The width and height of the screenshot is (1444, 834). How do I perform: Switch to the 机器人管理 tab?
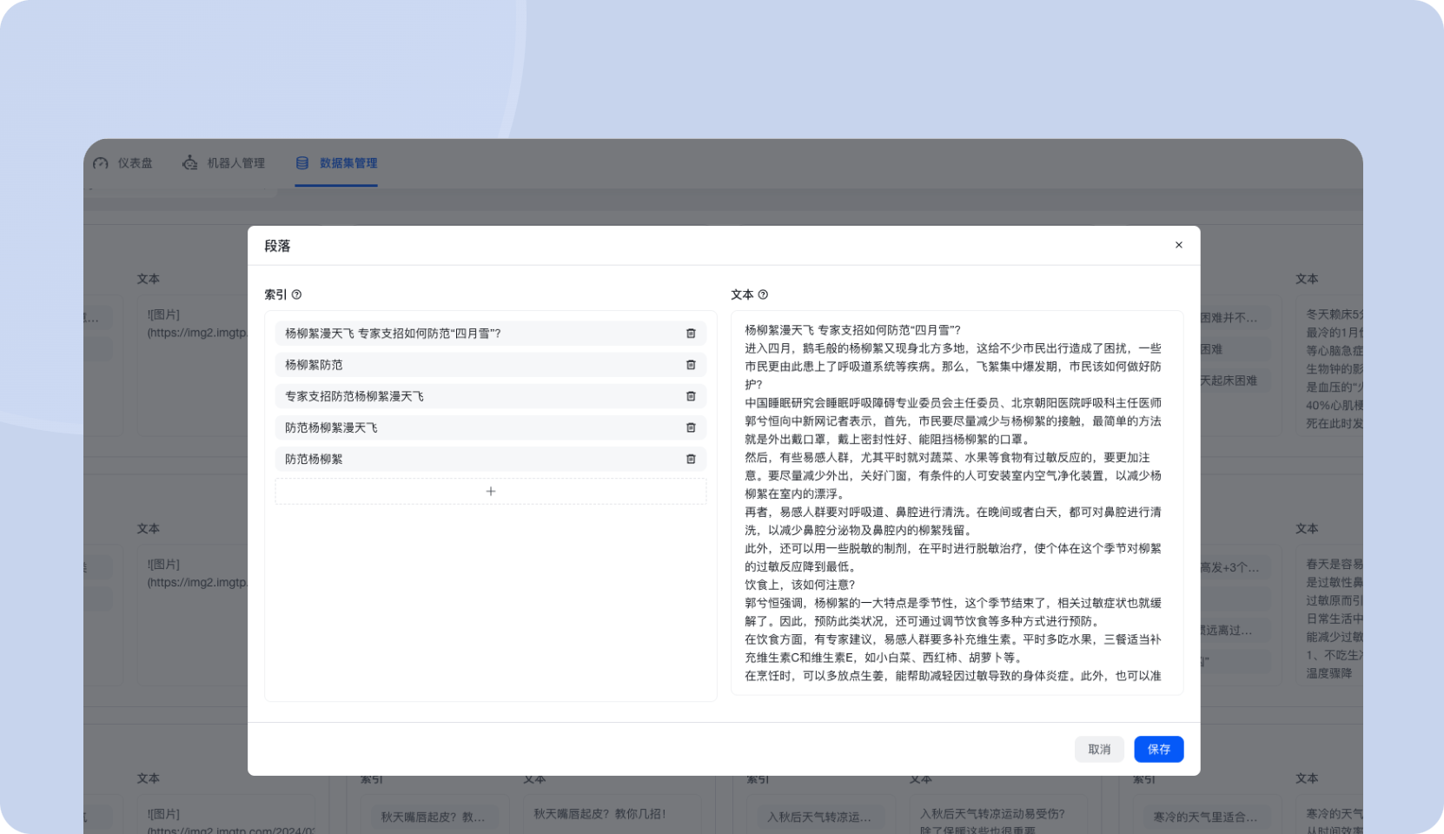click(235, 162)
